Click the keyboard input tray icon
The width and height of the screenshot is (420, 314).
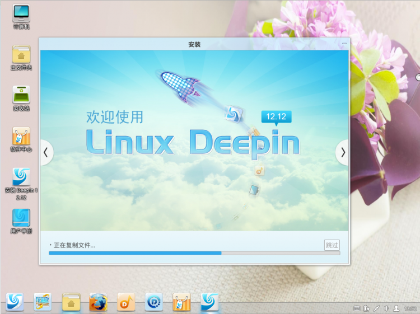point(357,308)
